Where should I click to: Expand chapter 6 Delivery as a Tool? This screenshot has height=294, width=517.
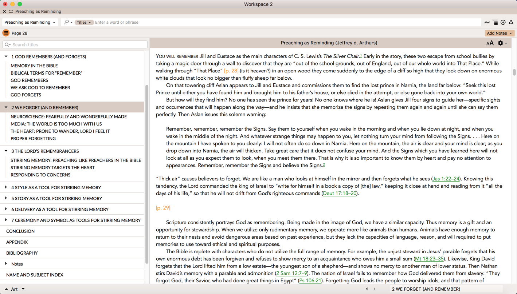tap(6, 209)
